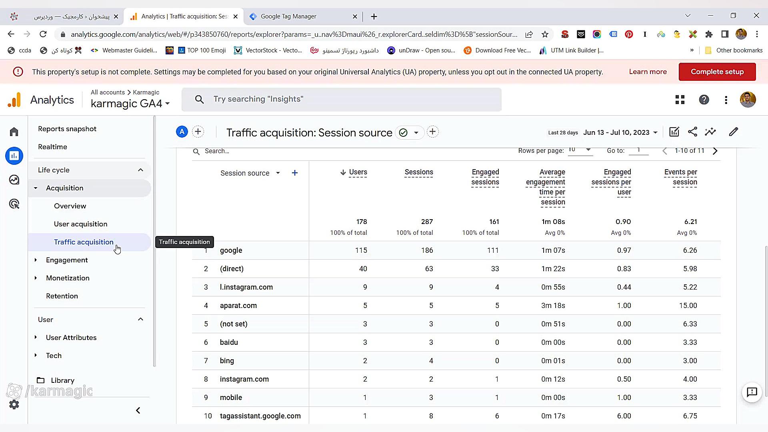Viewport: 768px width, 432px height.
Task: Open the Google apps grid icon
Action: click(680, 100)
